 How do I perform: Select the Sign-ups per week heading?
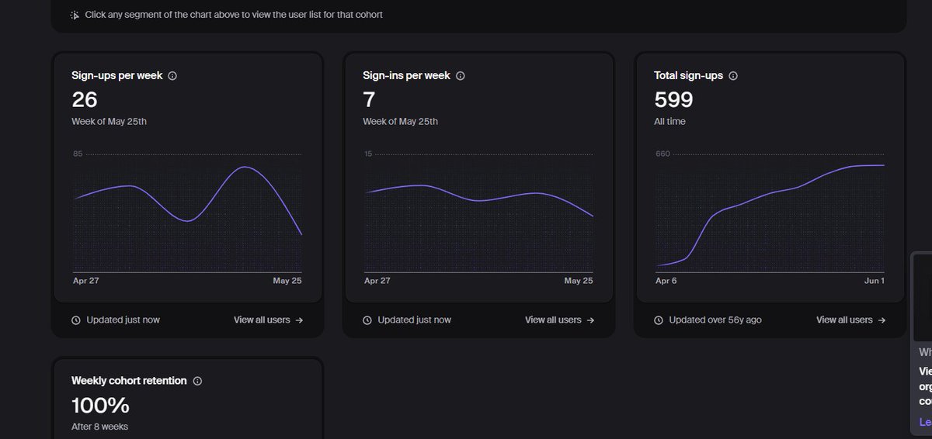[x=117, y=76]
